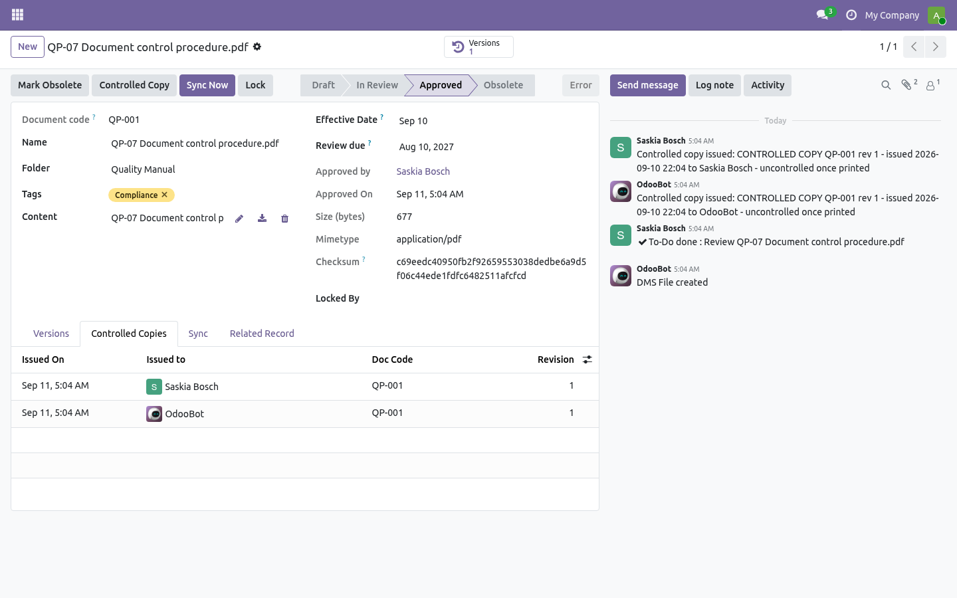Open column options in Controlled Copies table
This screenshot has height=598, width=957.
tap(587, 359)
